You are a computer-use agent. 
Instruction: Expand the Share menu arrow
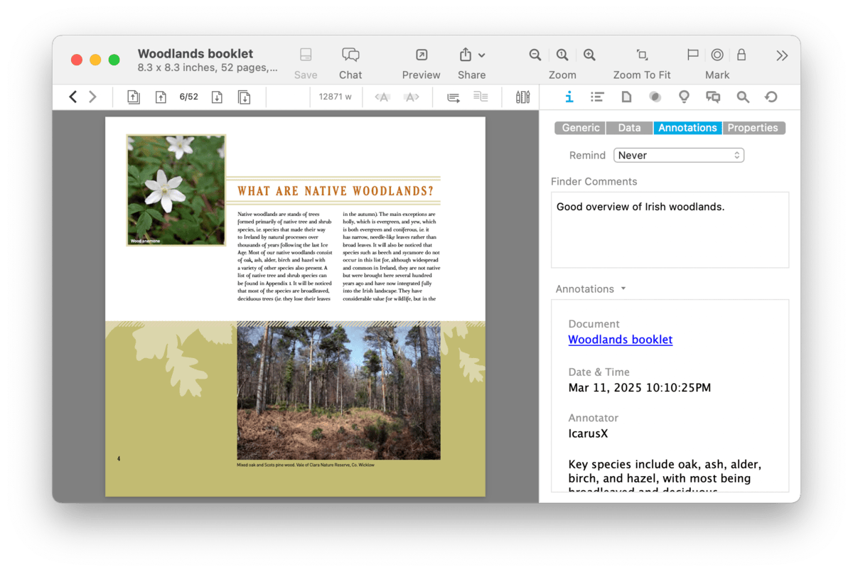tap(482, 55)
